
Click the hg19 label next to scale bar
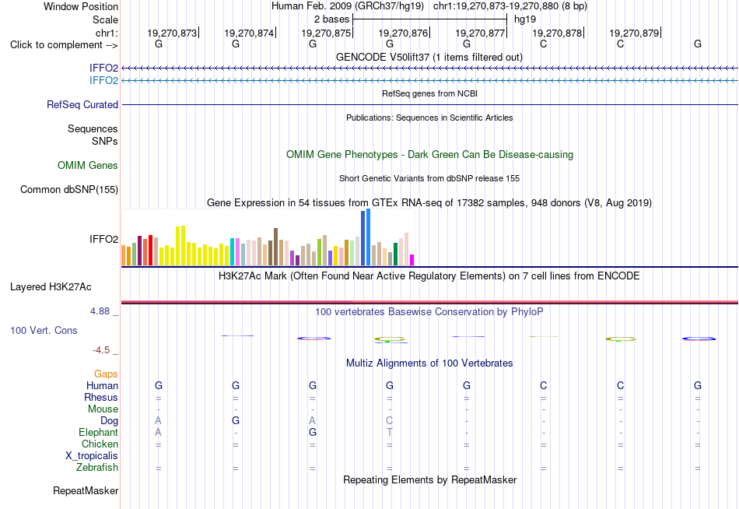click(525, 19)
